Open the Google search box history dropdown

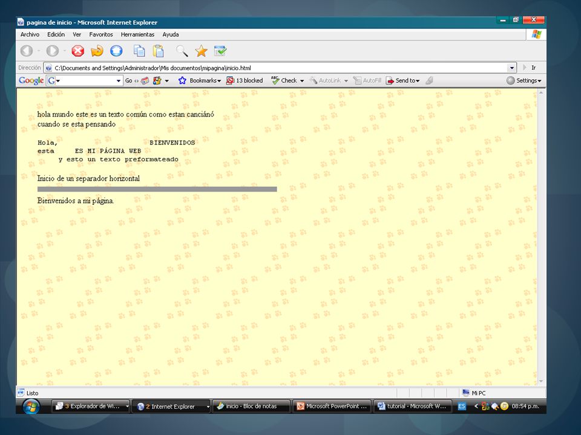point(119,80)
